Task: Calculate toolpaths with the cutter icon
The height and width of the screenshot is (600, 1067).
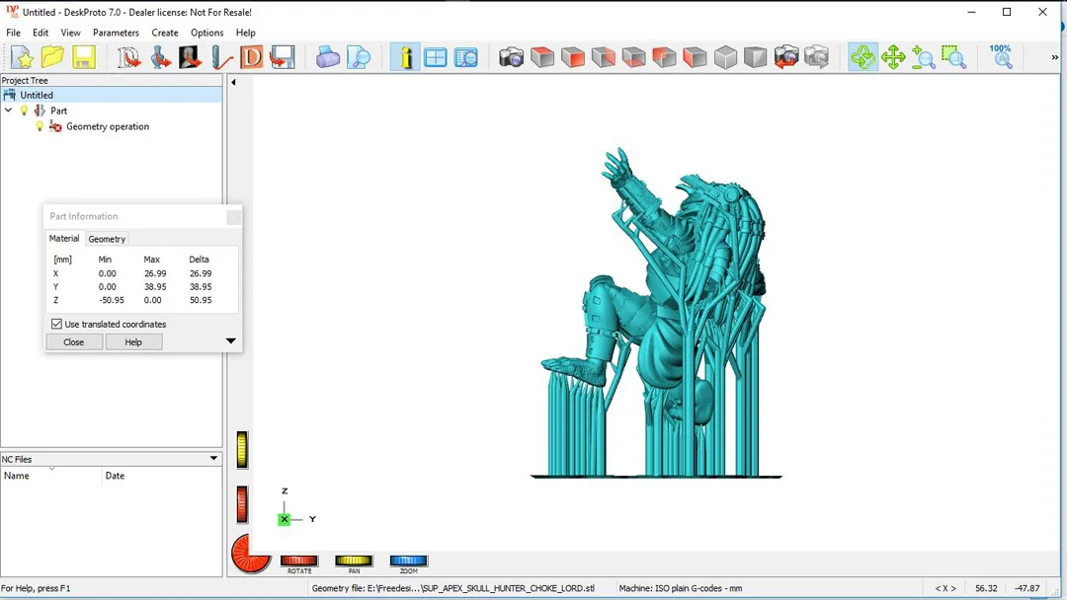Action: pos(221,57)
